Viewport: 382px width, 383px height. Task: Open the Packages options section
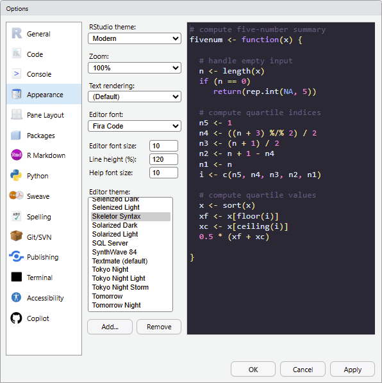click(44, 136)
